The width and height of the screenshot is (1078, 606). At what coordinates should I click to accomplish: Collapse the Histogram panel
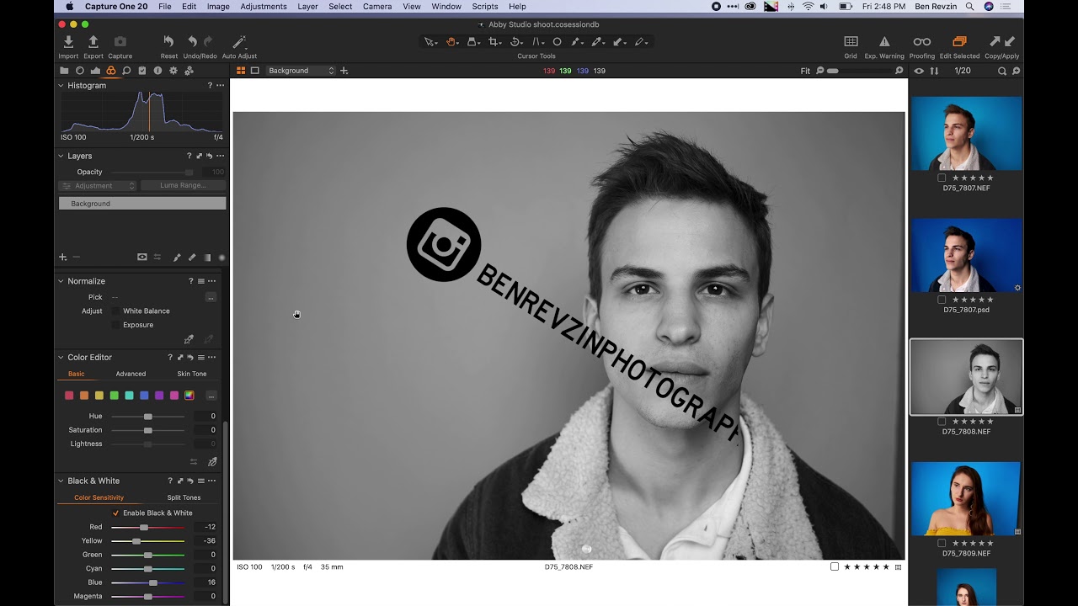[x=61, y=85]
